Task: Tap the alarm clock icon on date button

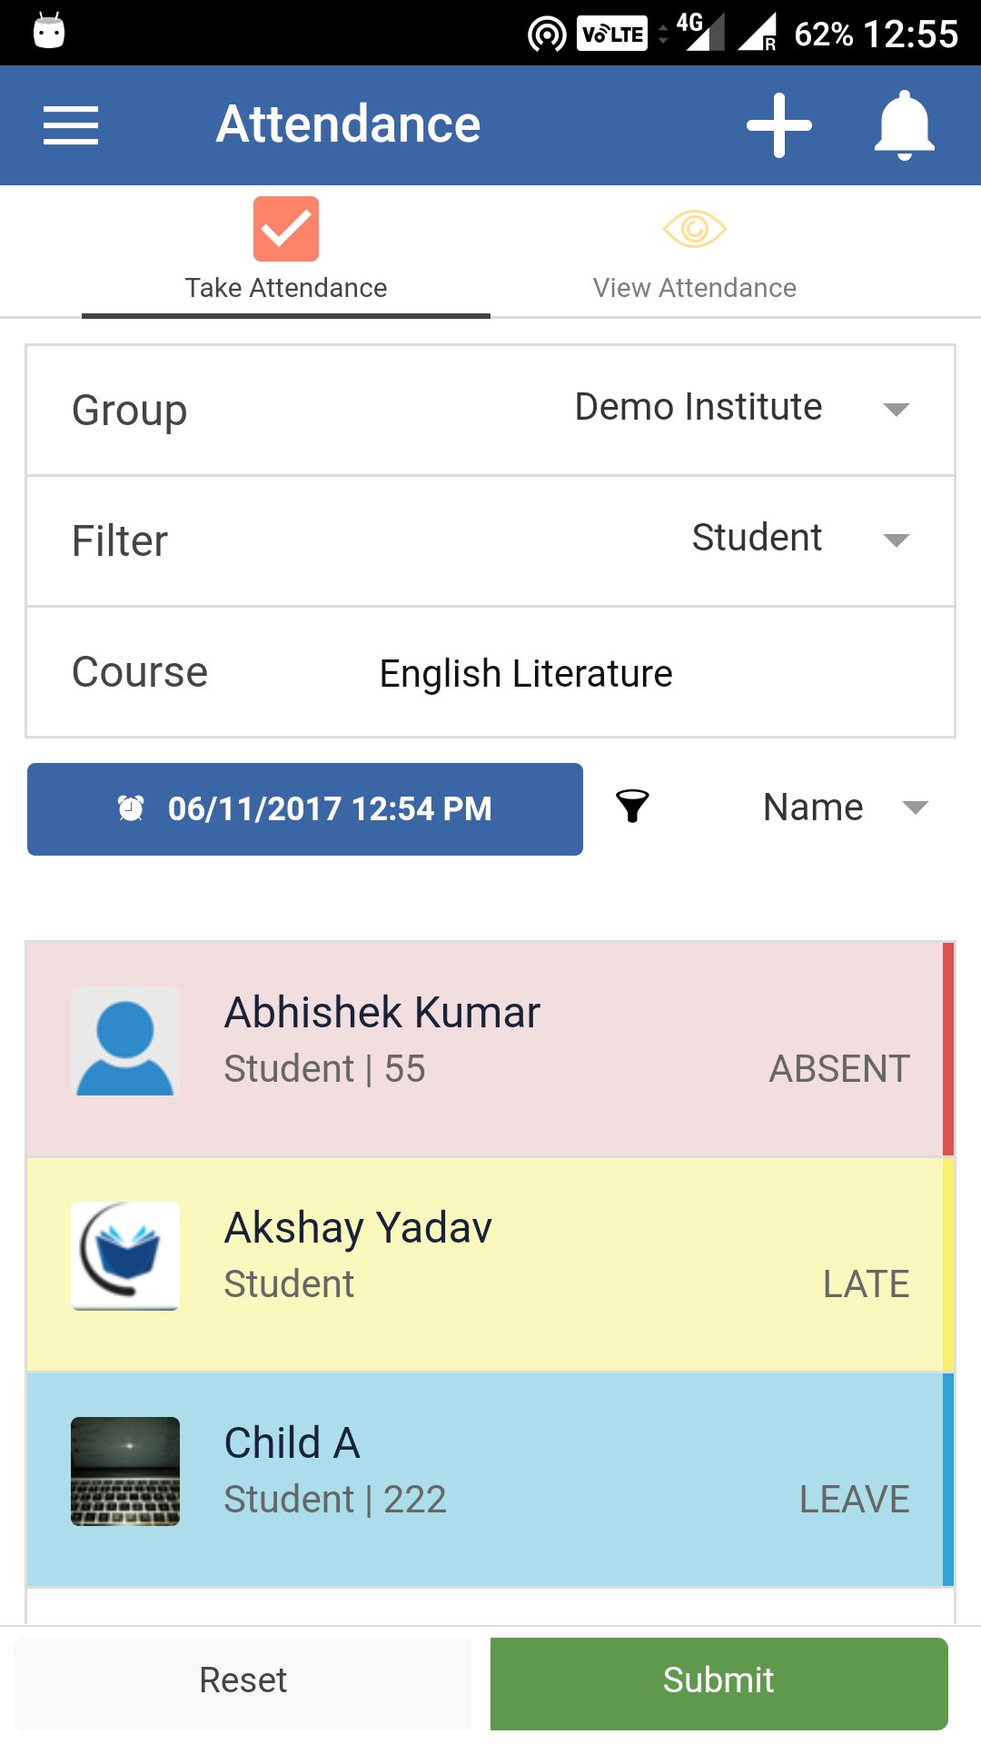Action: 131,808
